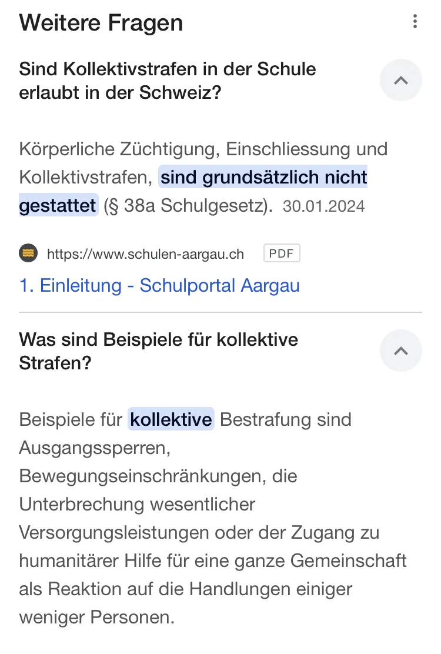Collapse the Beispiele für kollektive Strafen question
Screen dimensions: 441x654
[401, 351]
